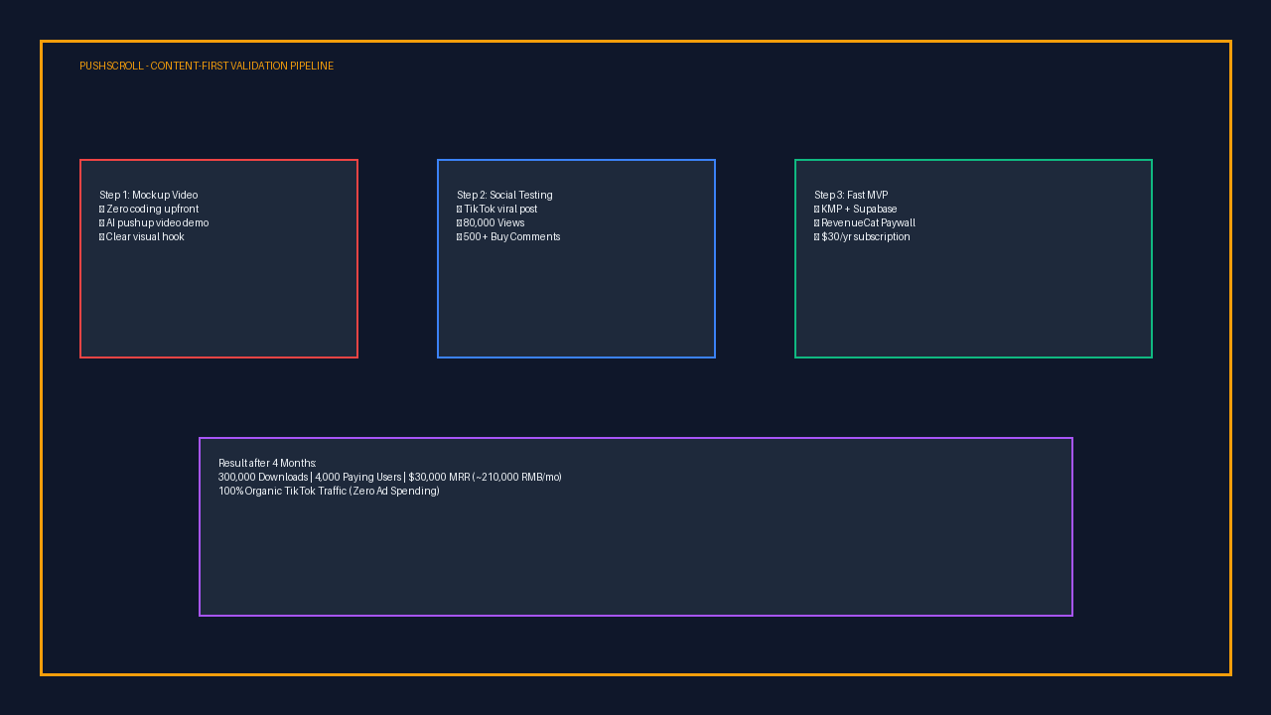The height and width of the screenshot is (715, 1271).
Task: Click the KMP + Supabase line
Action: coord(856,209)
